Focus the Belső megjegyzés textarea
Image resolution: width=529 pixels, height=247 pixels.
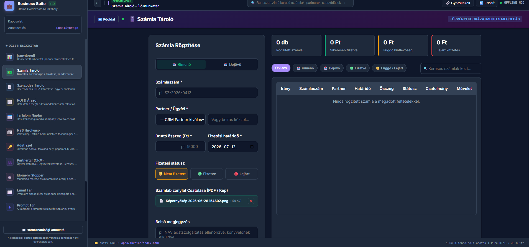[207, 233]
